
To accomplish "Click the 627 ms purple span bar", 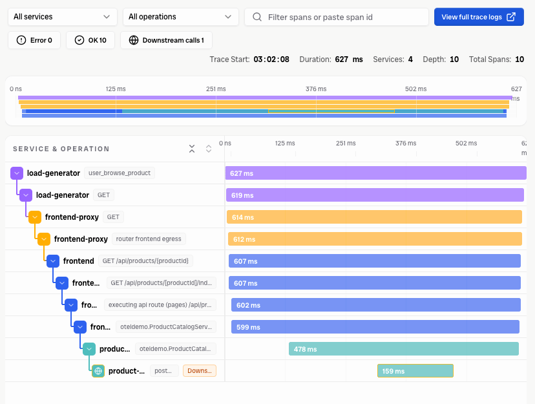I will (x=376, y=173).
